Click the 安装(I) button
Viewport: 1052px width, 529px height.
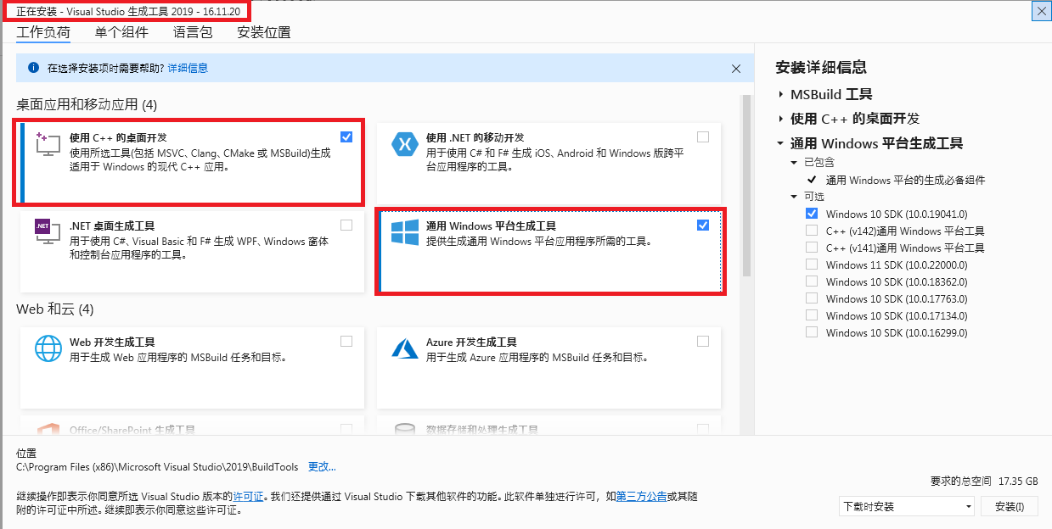(1010, 506)
